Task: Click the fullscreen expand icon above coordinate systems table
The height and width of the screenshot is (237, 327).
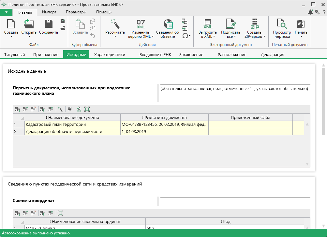Action: pos(60,213)
